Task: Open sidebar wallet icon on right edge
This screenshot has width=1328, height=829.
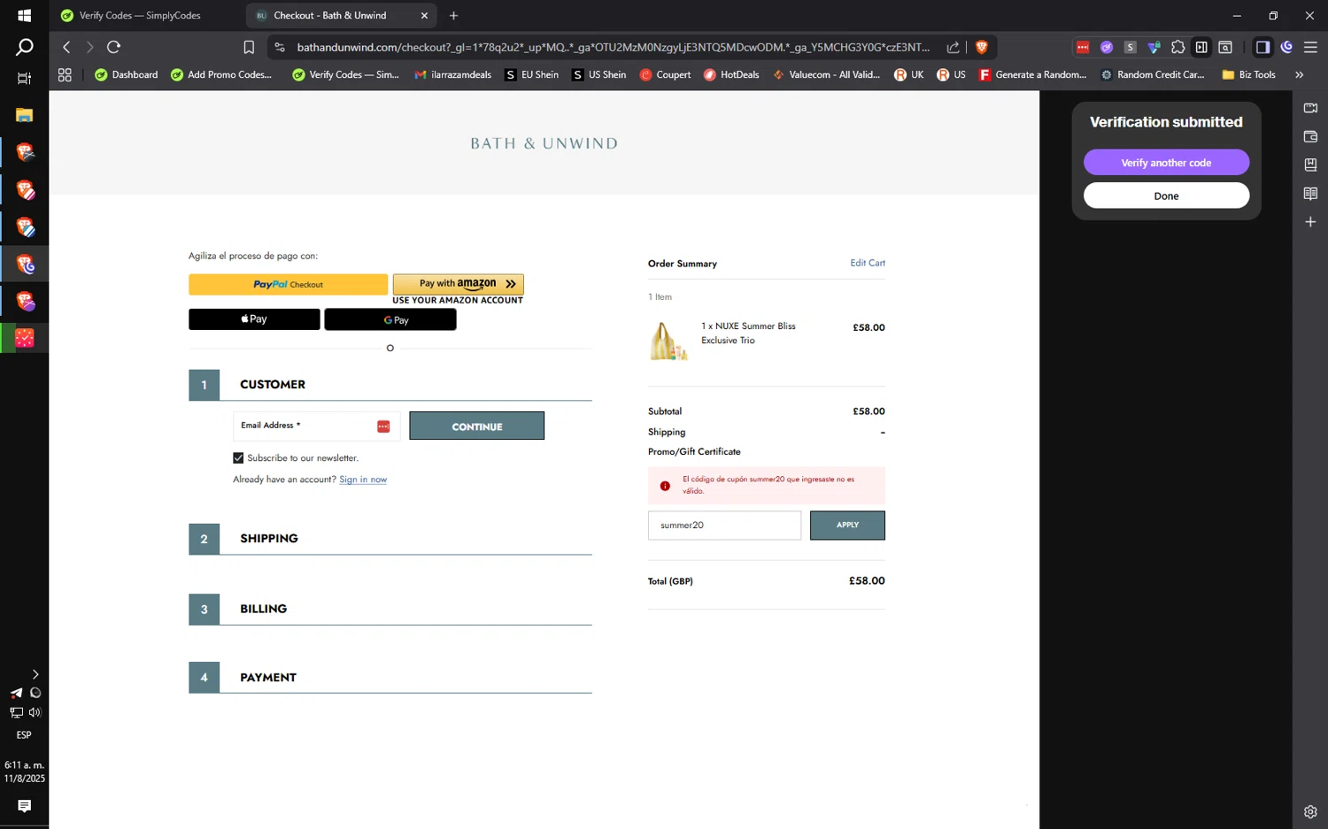Action: point(1310,136)
